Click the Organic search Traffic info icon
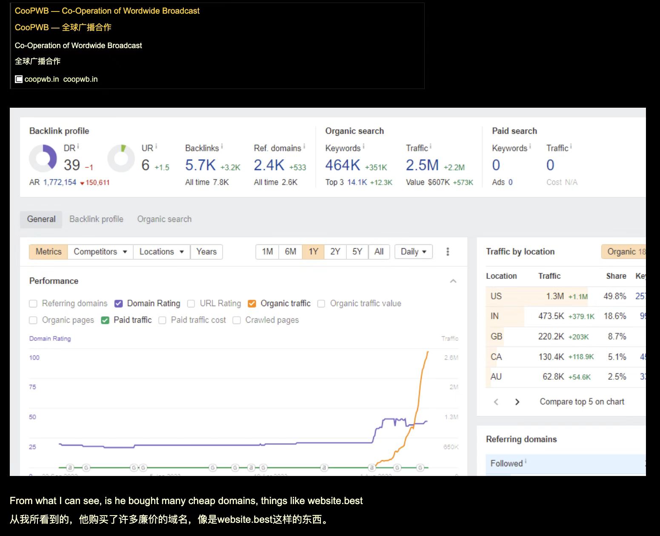This screenshot has height=536, width=660. (431, 146)
